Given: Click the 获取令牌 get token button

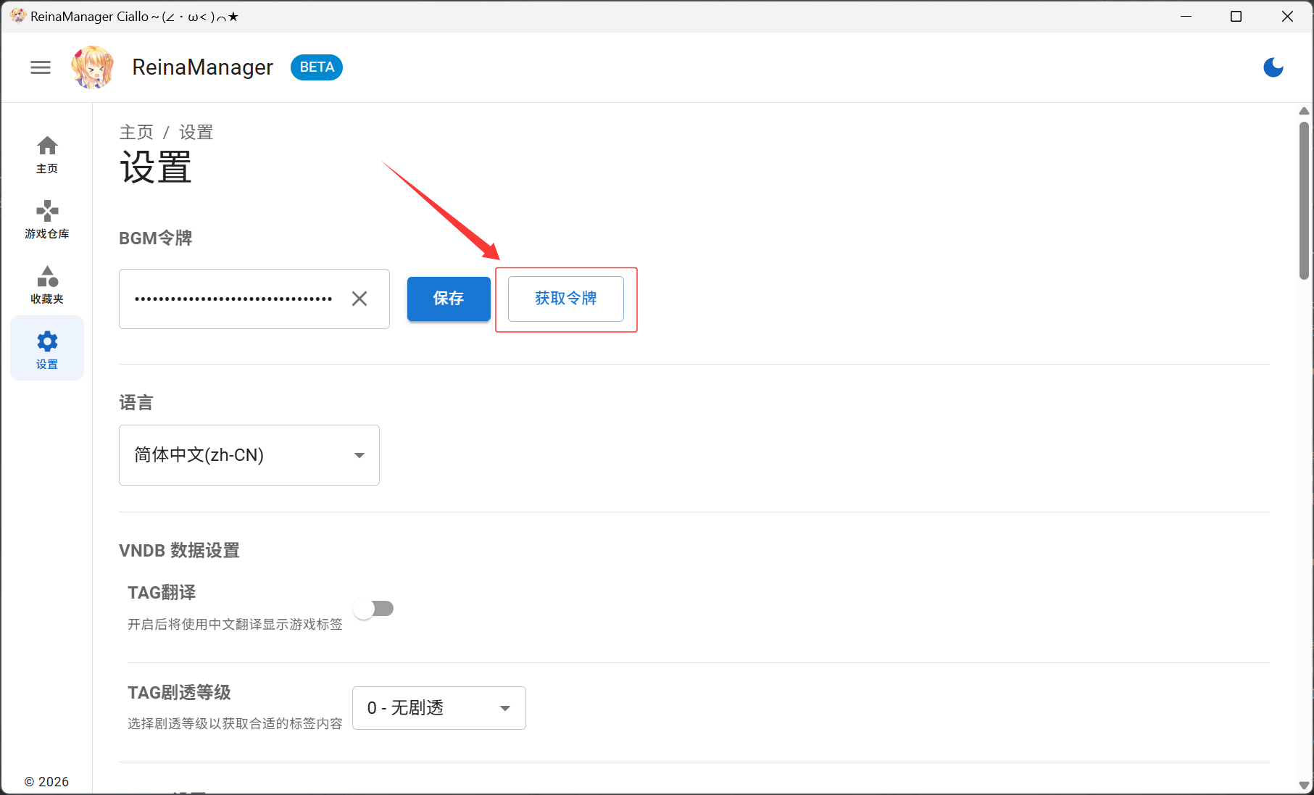Looking at the screenshot, I should pyautogui.click(x=565, y=299).
